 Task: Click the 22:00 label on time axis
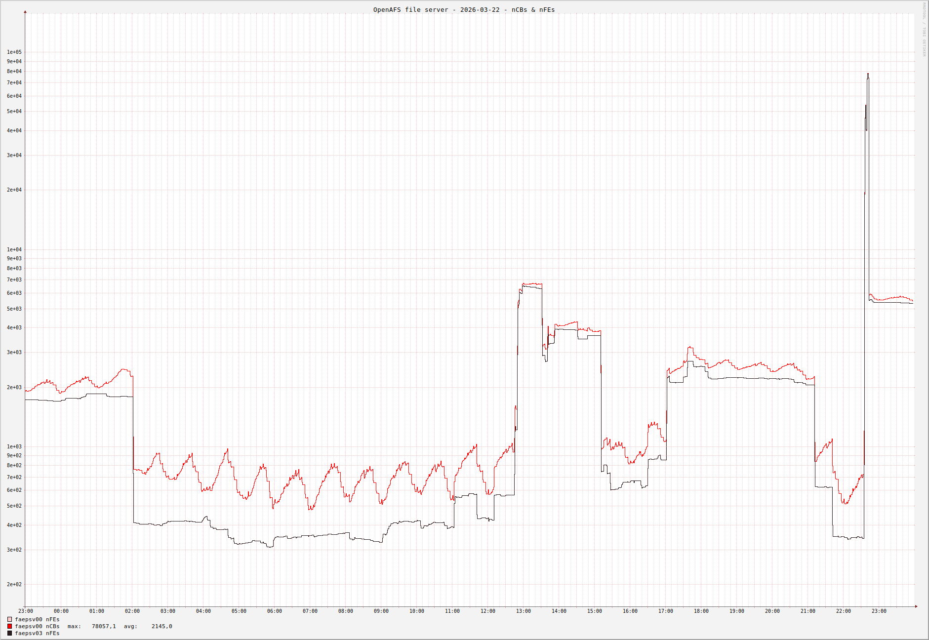pos(843,611)
